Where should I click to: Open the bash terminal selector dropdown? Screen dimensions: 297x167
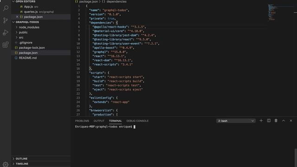[x=236, y=121]
